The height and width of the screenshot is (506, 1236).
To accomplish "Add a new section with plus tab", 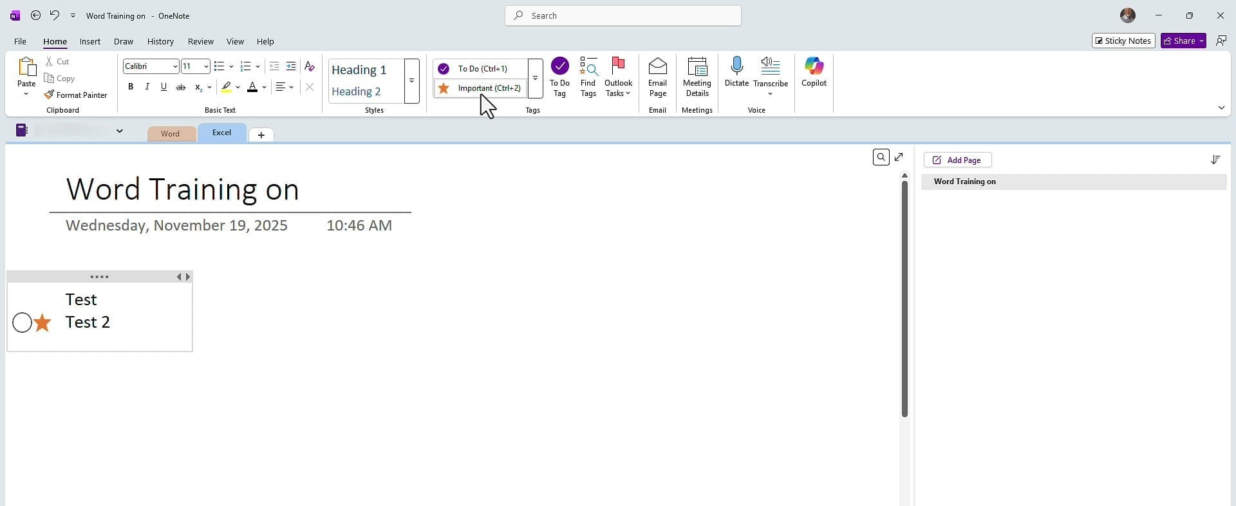I will (261, 135).
